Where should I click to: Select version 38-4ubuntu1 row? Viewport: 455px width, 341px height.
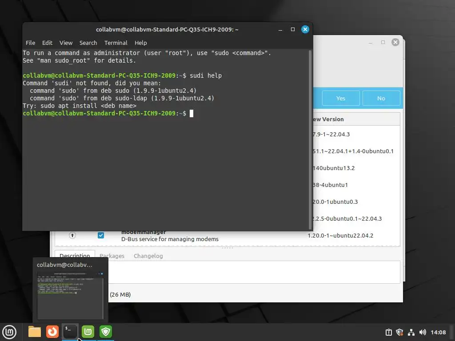(x=330, y=185)
